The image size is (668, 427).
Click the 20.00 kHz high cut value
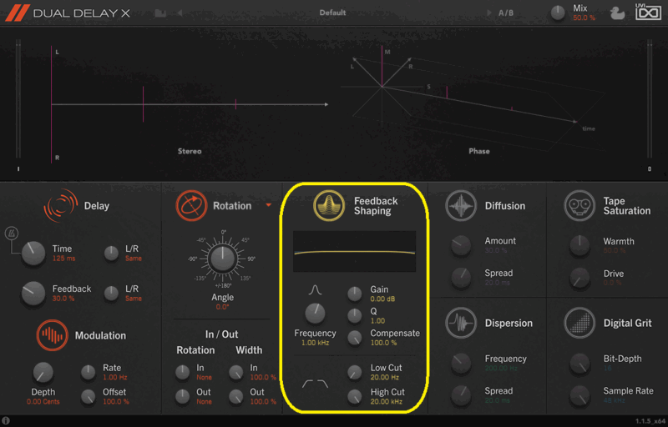click(387, 401)
